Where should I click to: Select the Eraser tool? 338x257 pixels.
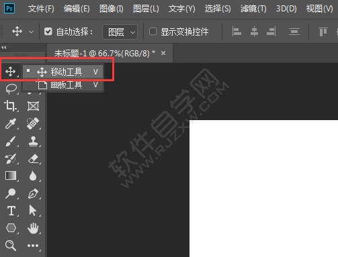pyautogui.click(x=34, y=159)
